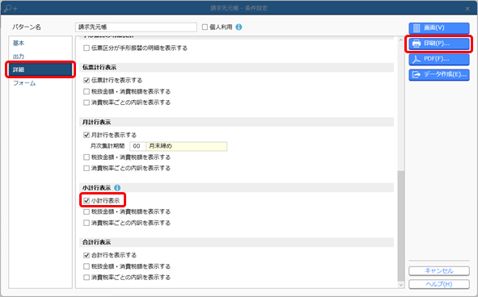The height and width of the screenshot is (297, 478).
Task: Close the 条件設定 dialog
Action: coord(467,9)
